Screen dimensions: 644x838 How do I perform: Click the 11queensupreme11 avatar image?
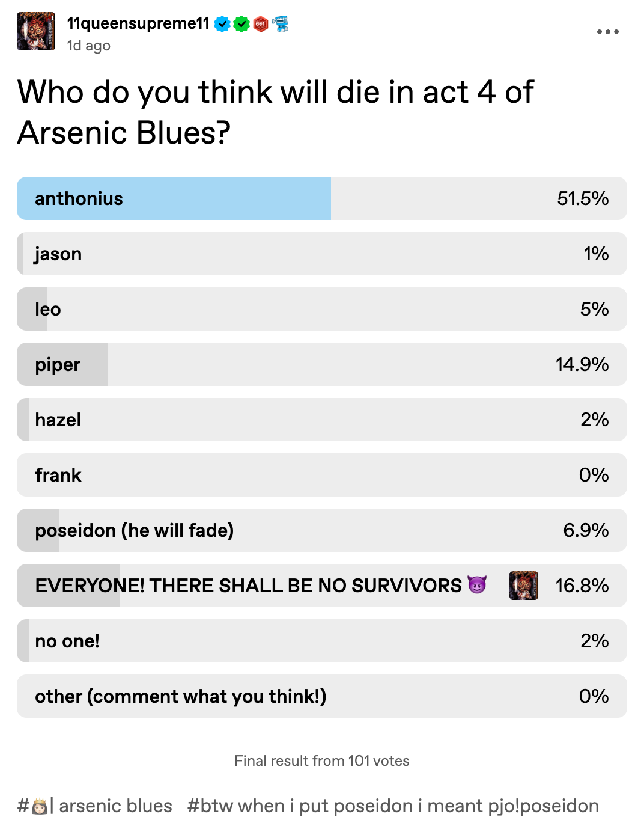click(36, 31)
